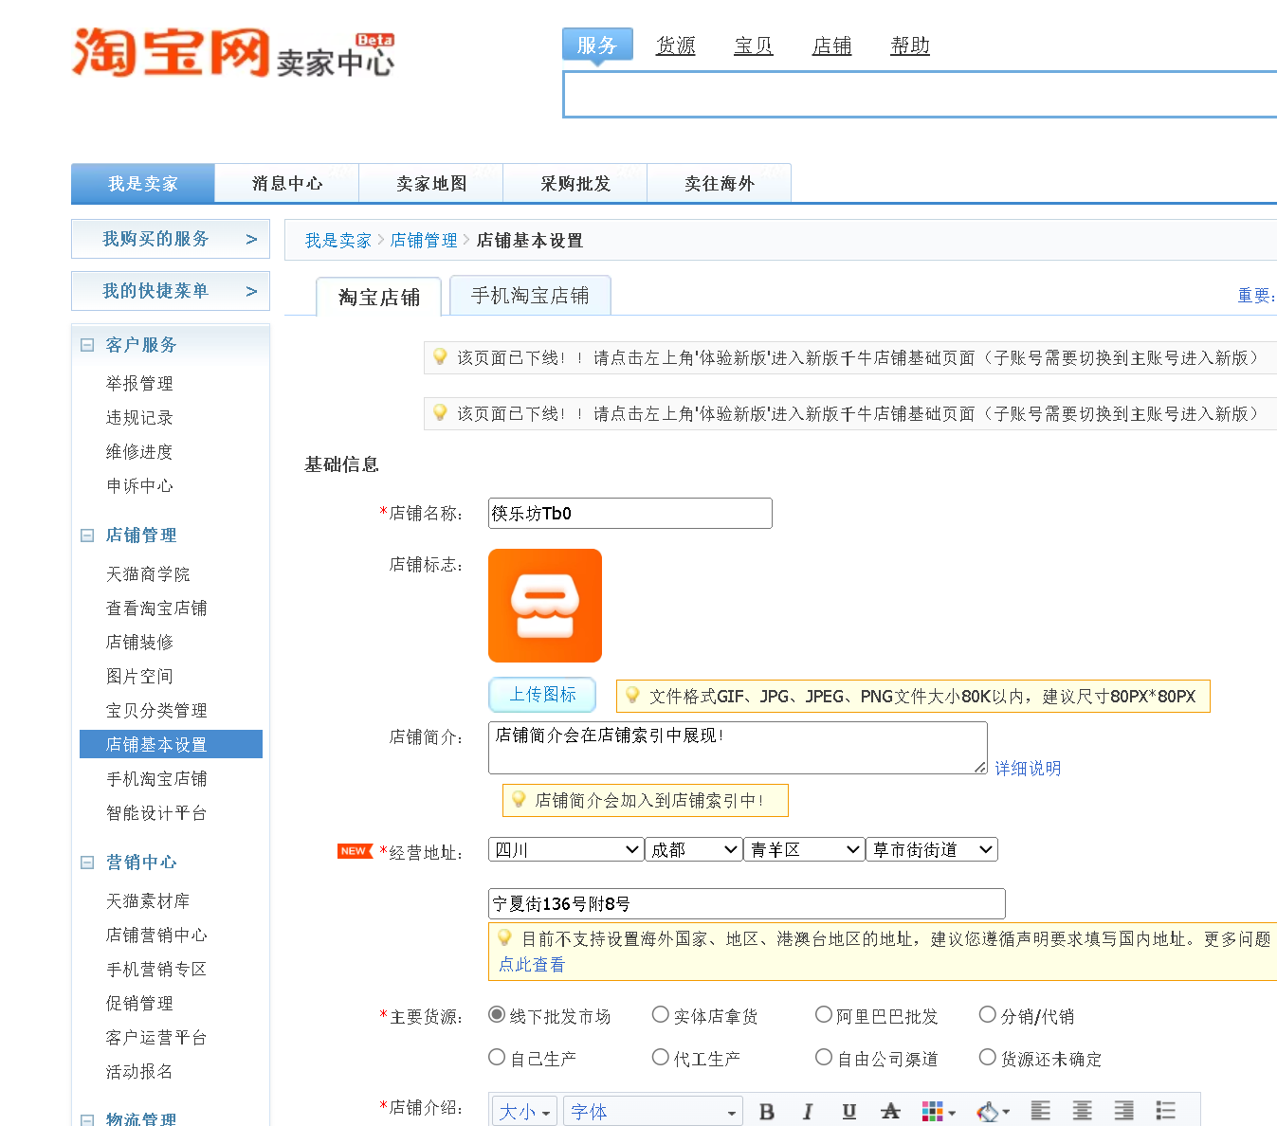Open the 采购批发 navigation tab

pyautogui.click(x=575, y=183)
